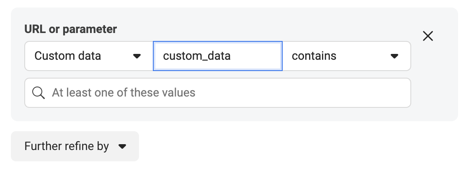Focus the custom_data text field
This screenshot has width=469, height=173.
click(217, 56)
